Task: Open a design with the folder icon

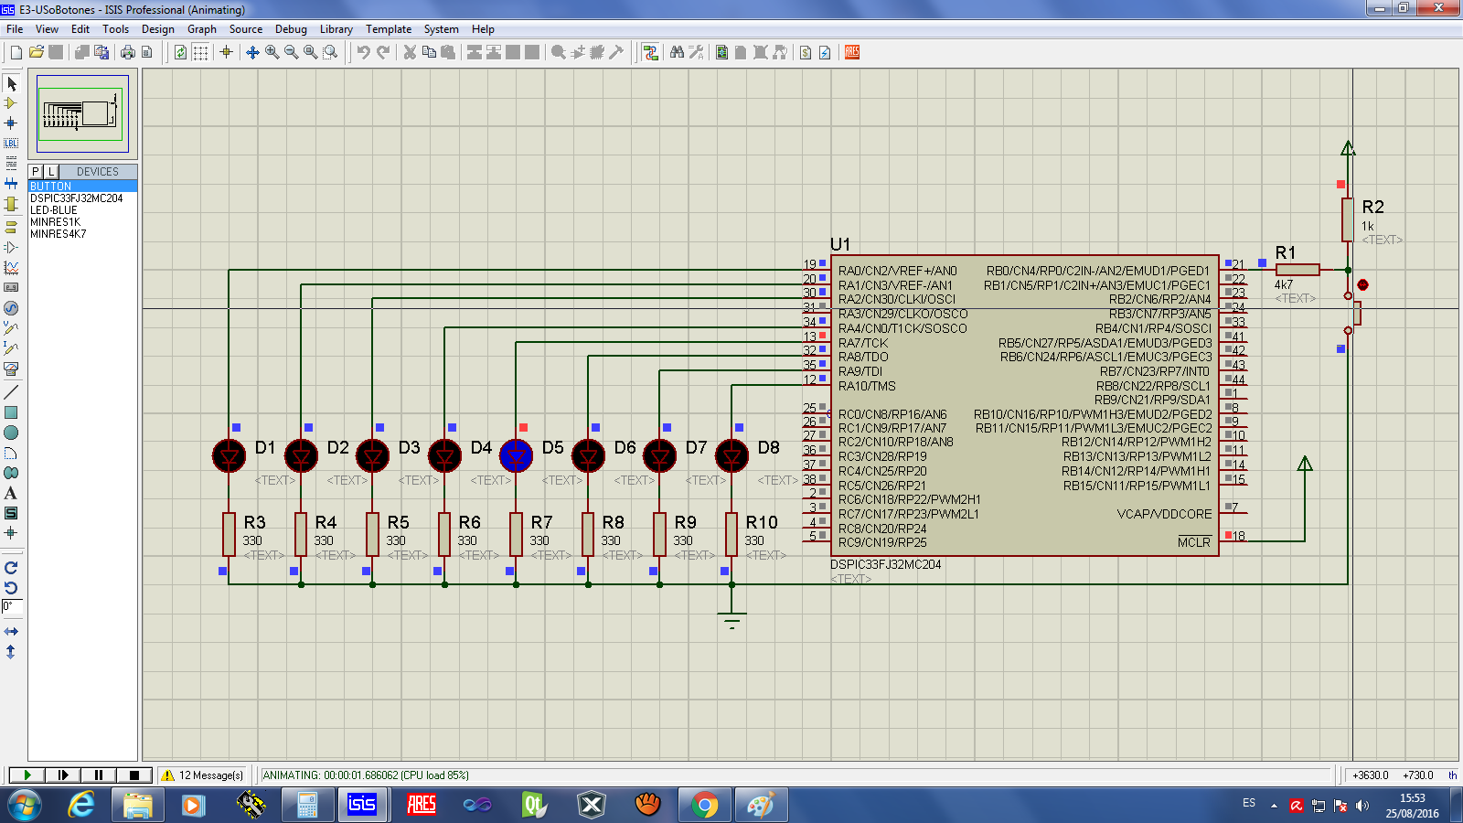Action: 37,52
